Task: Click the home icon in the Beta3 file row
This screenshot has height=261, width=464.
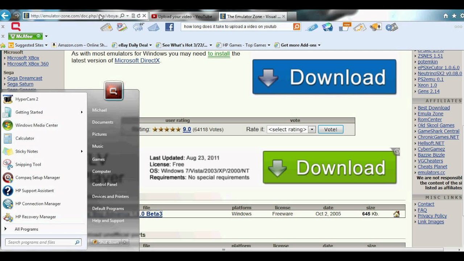Action: coord(396,214)
